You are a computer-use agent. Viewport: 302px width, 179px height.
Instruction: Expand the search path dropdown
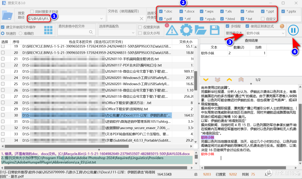(102, 19)
